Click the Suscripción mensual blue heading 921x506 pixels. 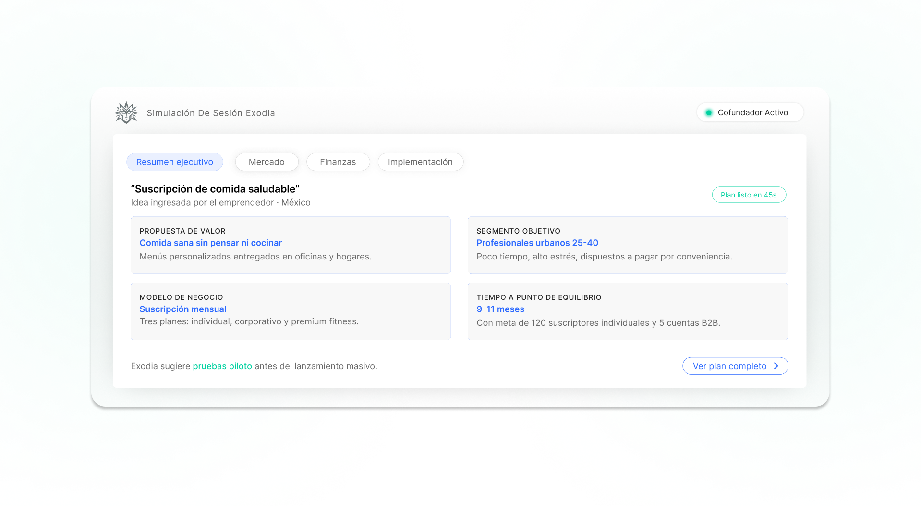pos(182,309)
